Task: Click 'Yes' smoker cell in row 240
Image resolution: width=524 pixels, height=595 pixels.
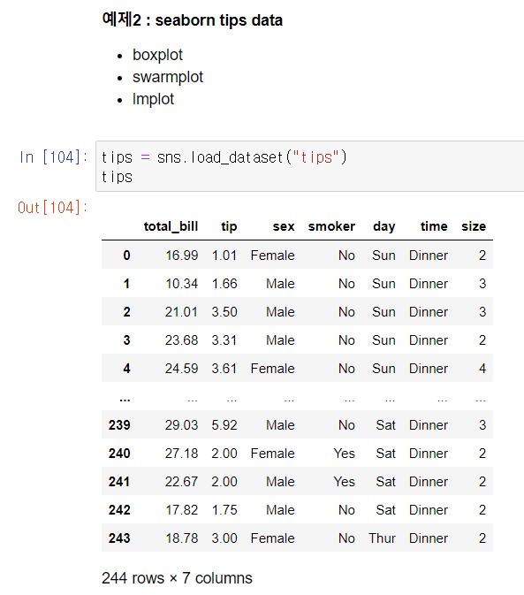Action: click(x=345, y=454)
